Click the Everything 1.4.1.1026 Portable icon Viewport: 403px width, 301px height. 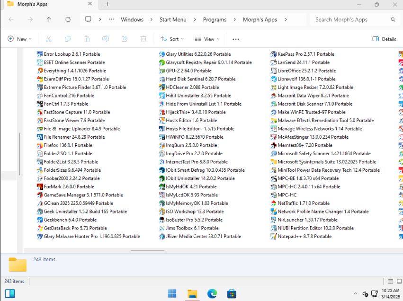point(40,71)
